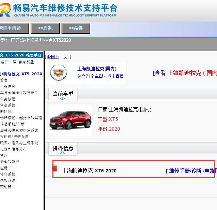
Task: Select the 当前车型 tab
Action: pyautogui.click(x=63, y=94)
